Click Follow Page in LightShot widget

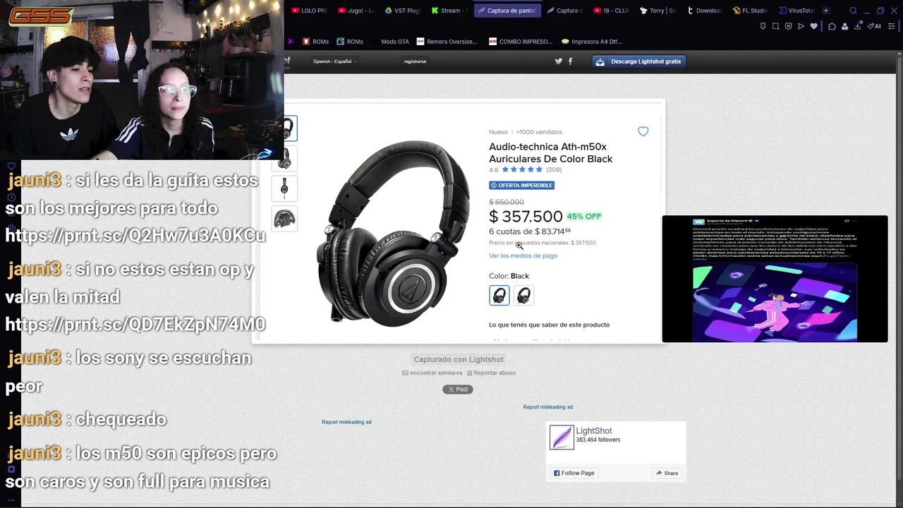coord(574,473)
